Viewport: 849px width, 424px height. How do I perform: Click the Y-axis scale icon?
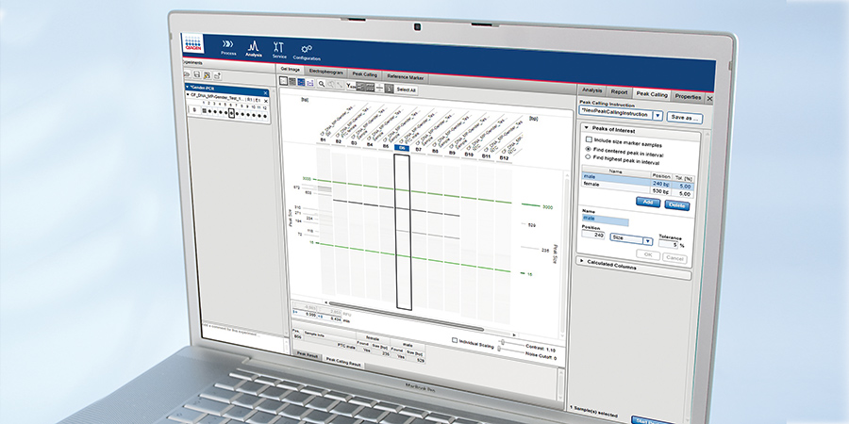pos(351,86)
